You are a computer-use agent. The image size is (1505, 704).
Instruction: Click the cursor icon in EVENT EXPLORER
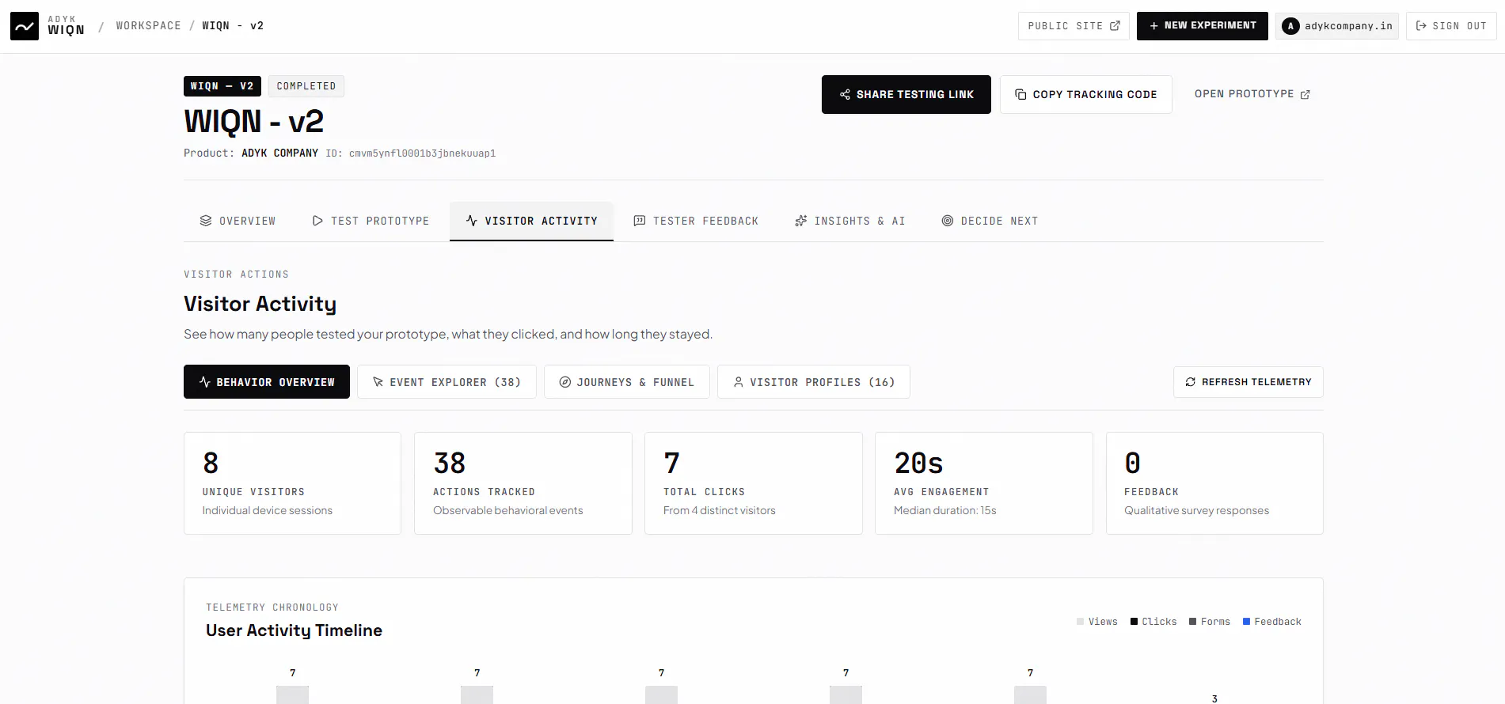(x=378, y=382)
